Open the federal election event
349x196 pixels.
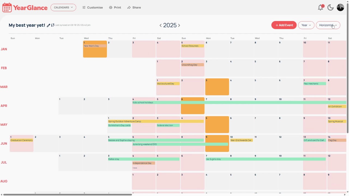[168, 125]
